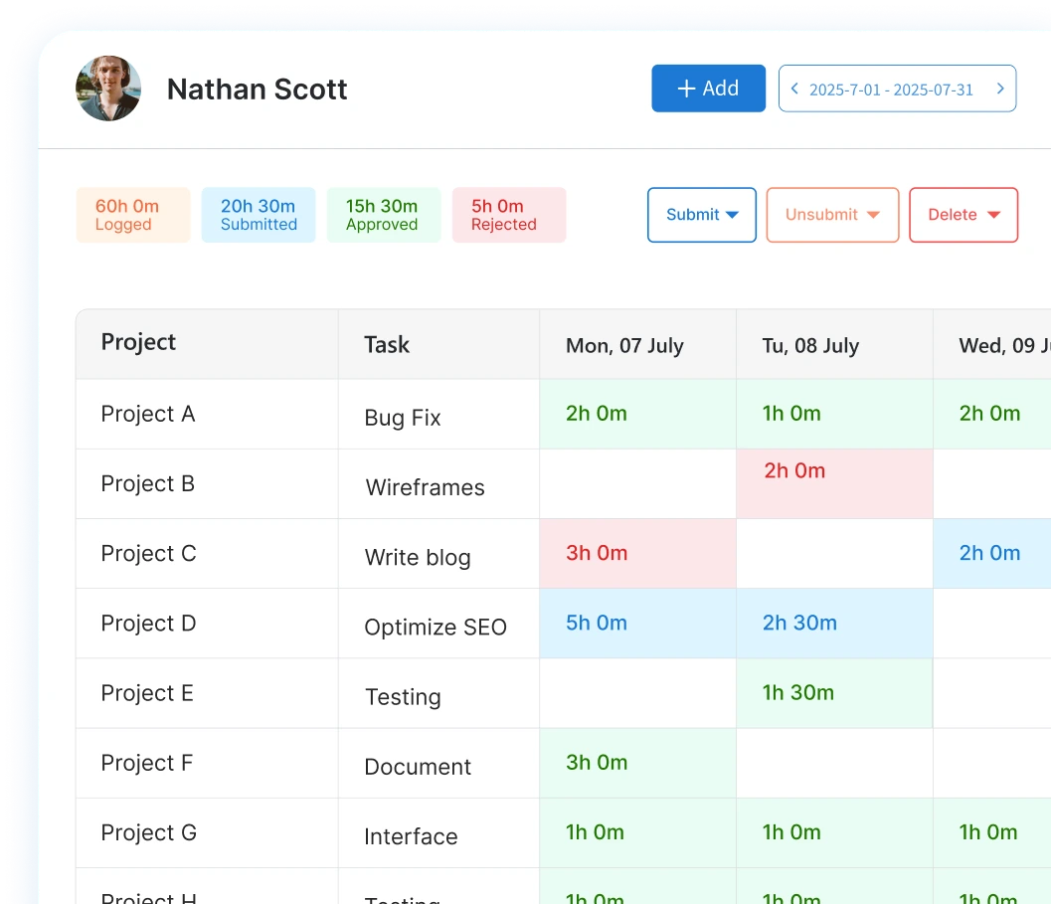Select the 60h 0m Logged filter badge
This screenshot has width=1051, height=904.
[x=132, y=215]
